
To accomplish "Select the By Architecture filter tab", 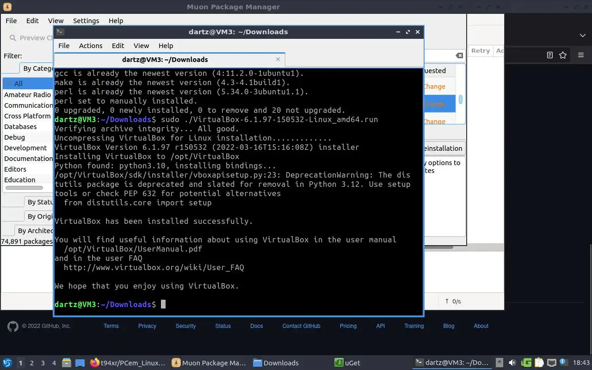I will click(x=34, y=230).
